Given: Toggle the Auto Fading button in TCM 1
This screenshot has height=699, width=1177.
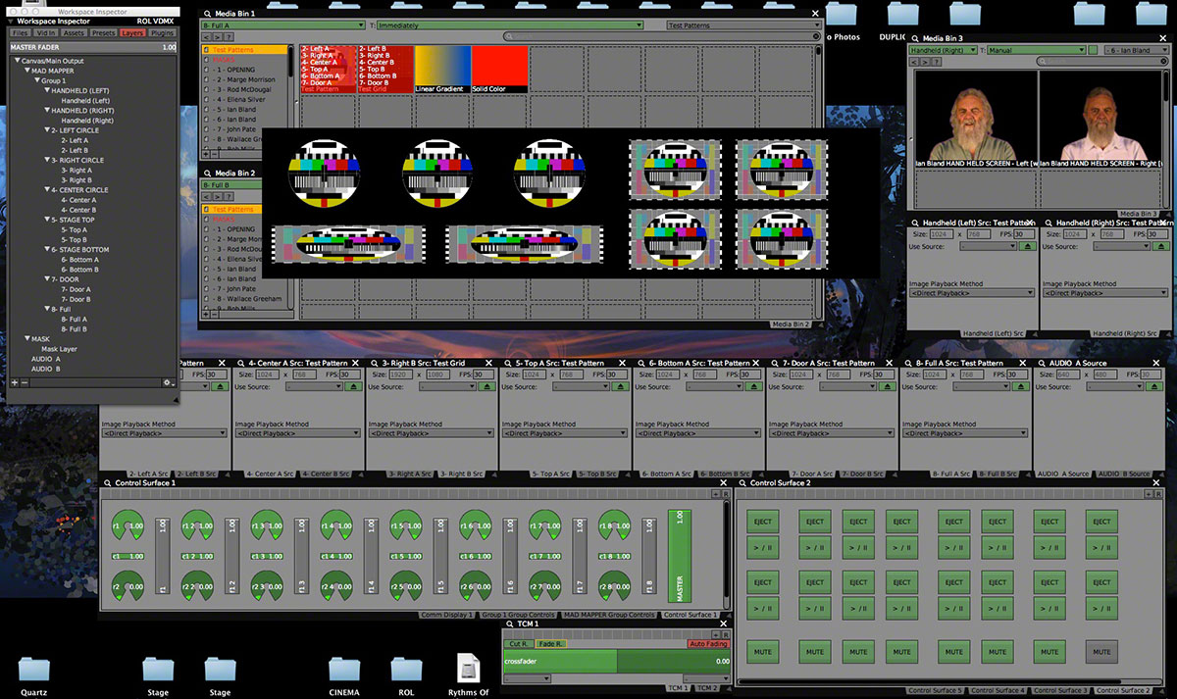Looking at the screenshot, I should (x=707, y=644).
